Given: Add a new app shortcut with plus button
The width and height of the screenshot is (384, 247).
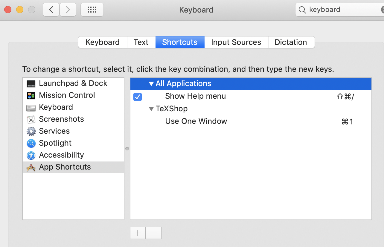Looking at the screenshot, I should pos(138,233).
